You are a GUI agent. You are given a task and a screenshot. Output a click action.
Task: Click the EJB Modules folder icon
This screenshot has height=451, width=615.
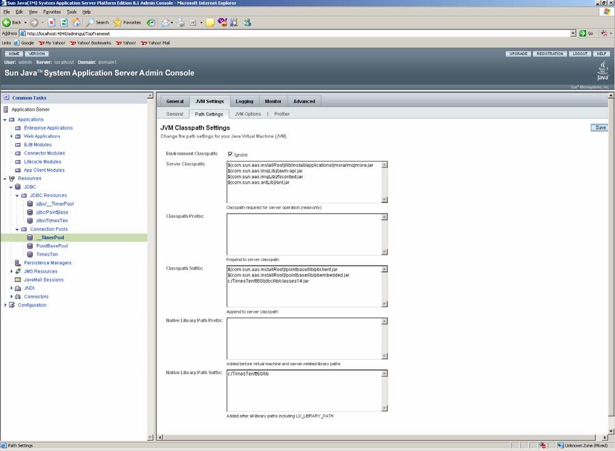[18, 145]
